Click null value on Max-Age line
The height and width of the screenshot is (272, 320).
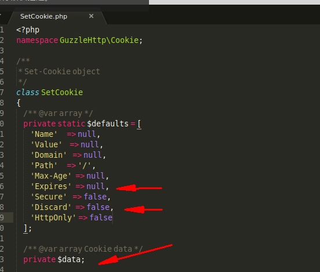(x=96, y=176)
